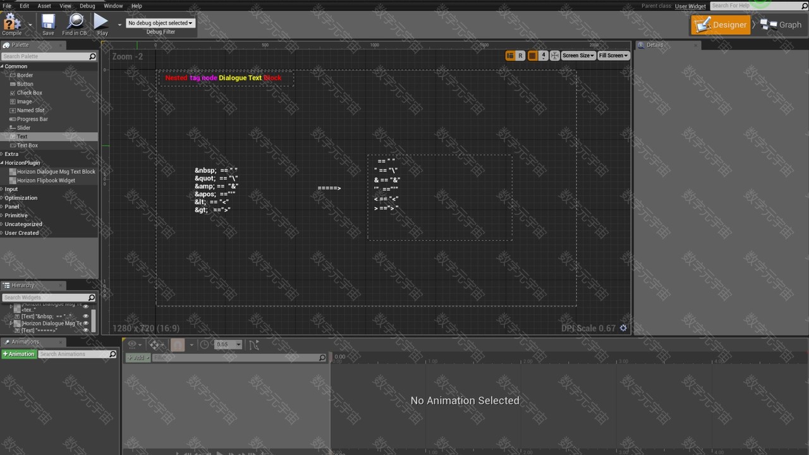Click zoom to fit button
809x455 pixels.
[554, 56]
